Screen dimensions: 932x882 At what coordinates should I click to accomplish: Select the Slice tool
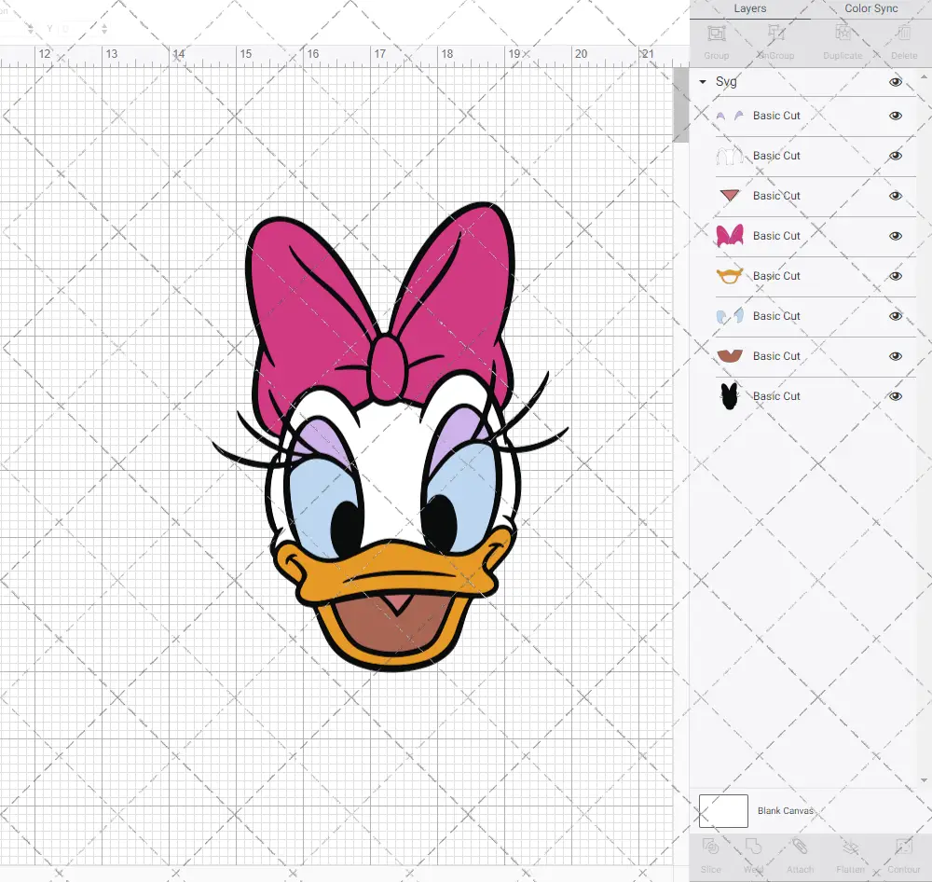[x=710, y=847]
